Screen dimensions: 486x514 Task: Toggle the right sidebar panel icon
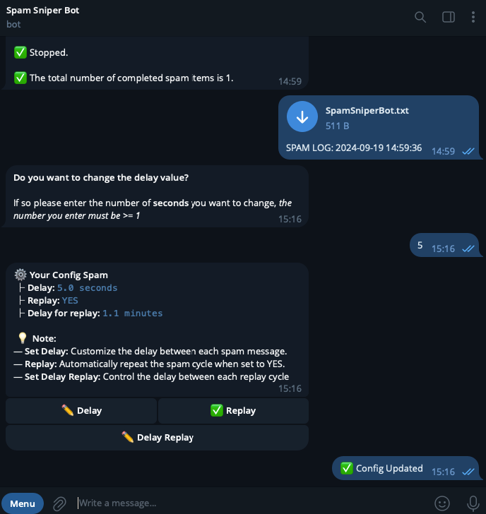(449, 17)
